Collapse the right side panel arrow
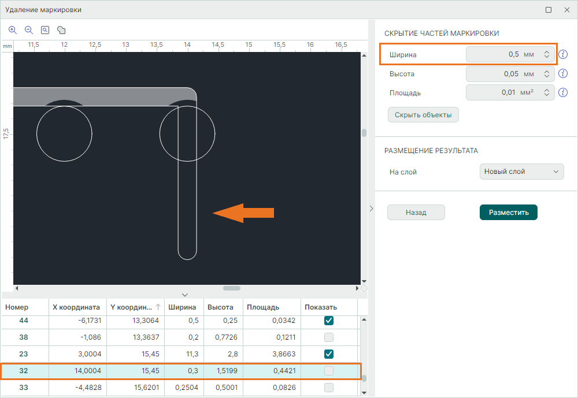 [x=371, y=209]
